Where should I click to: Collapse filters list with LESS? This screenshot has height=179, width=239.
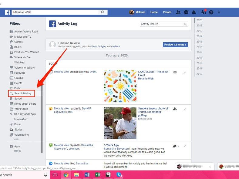[17, 139]
